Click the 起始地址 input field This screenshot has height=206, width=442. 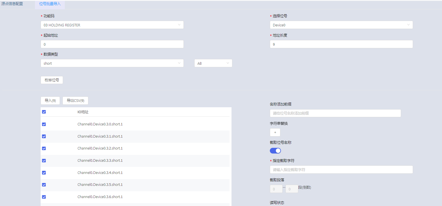pyautogui.click(x=112, y=44)
